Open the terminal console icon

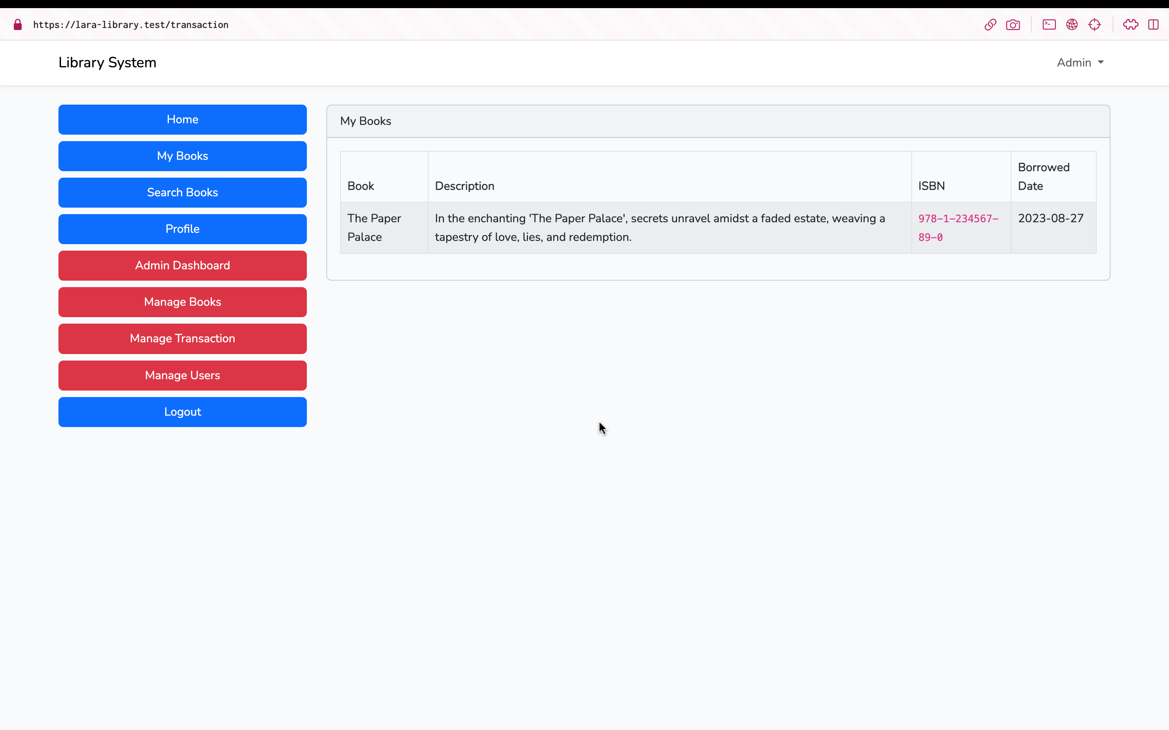[1049, 24]
